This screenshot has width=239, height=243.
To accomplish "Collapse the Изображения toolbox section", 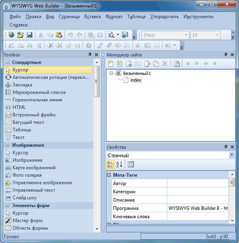I will coord(7,145).
